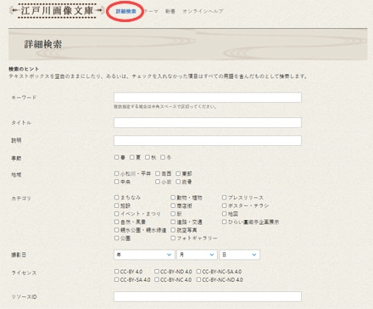Select the CC-BY-NC-SA 4.0 license checkbox
Image resolution: width=373 pixels, height=309 pixels.
coord(198,272)
